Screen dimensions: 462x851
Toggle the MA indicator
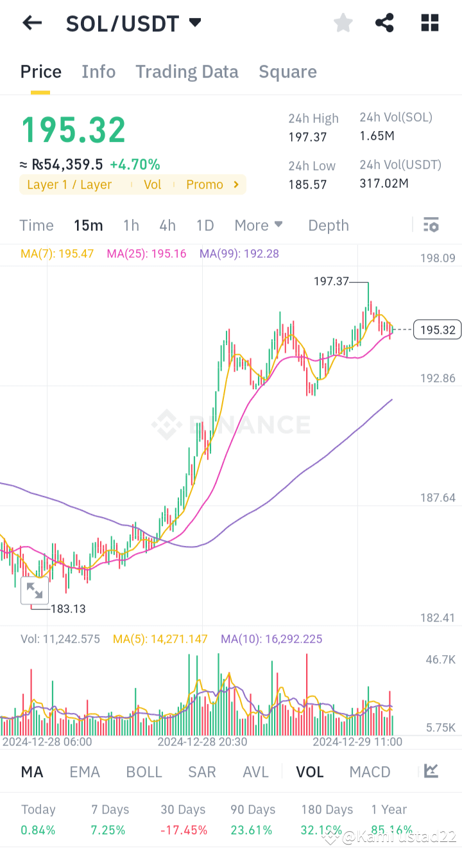[x=31, y=771]
